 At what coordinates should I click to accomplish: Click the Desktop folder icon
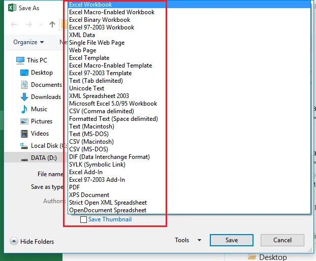click(x=24, y=73)
